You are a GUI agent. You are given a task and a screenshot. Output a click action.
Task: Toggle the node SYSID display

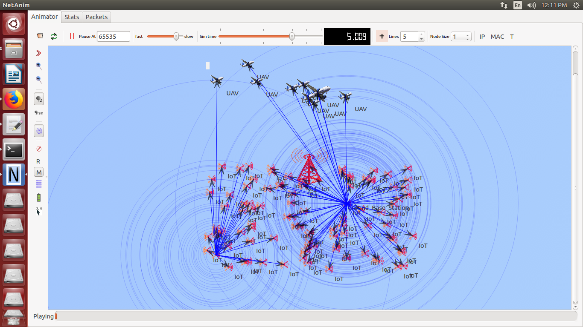coord(39,113)
